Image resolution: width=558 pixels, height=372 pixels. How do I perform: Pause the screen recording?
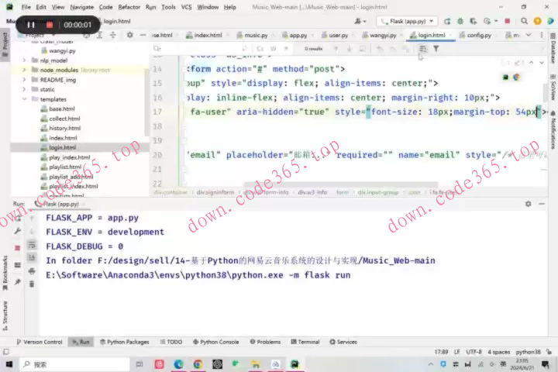pos(32,25)
